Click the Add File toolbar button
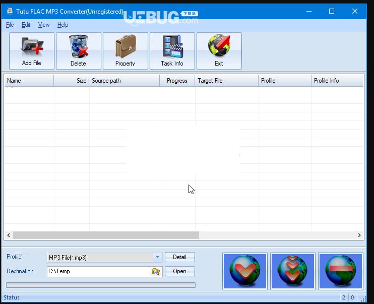374x304 pixels. pos(32,51)
